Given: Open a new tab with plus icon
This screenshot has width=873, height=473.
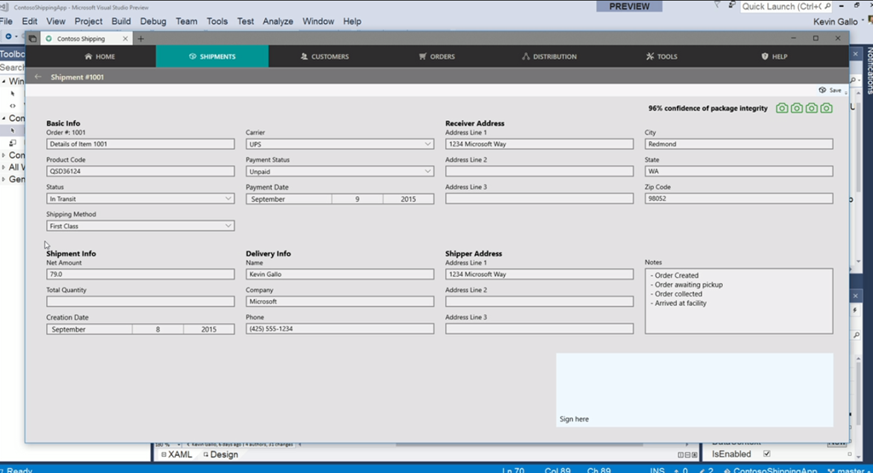Looking at the screenshot, I should (141, 38).
